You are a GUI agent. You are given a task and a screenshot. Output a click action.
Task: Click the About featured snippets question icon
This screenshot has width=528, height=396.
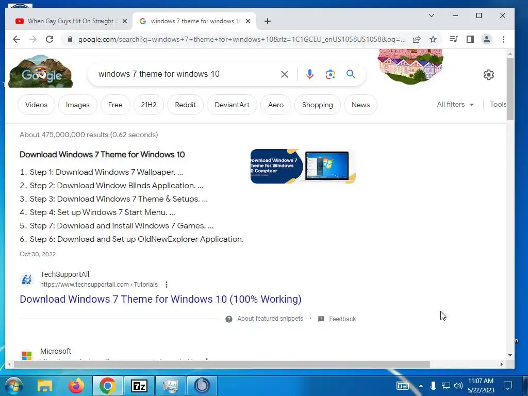click(228, 319)
